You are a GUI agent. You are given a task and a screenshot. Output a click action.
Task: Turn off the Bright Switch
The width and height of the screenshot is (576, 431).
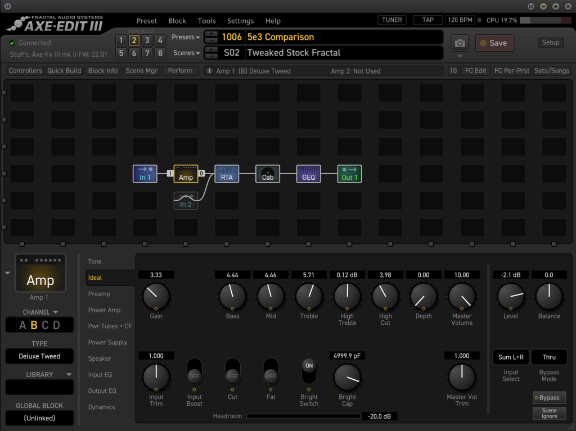click(309, 371)
